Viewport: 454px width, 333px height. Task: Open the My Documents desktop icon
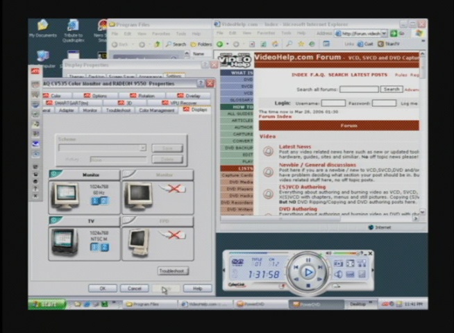[x=43, y=28]
